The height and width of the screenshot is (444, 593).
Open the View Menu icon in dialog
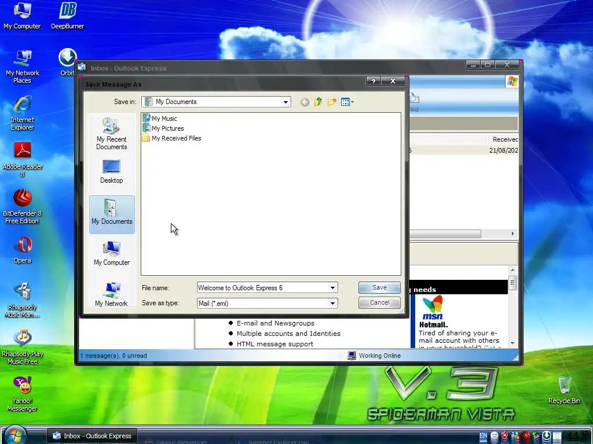[347, 102]
